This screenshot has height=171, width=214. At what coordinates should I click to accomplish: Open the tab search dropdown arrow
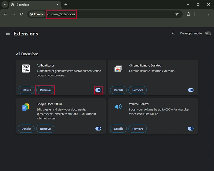coord(5,5)
